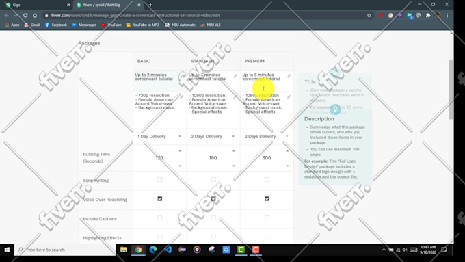Decrease Premium running time with down arrow

tap(287, 166)
